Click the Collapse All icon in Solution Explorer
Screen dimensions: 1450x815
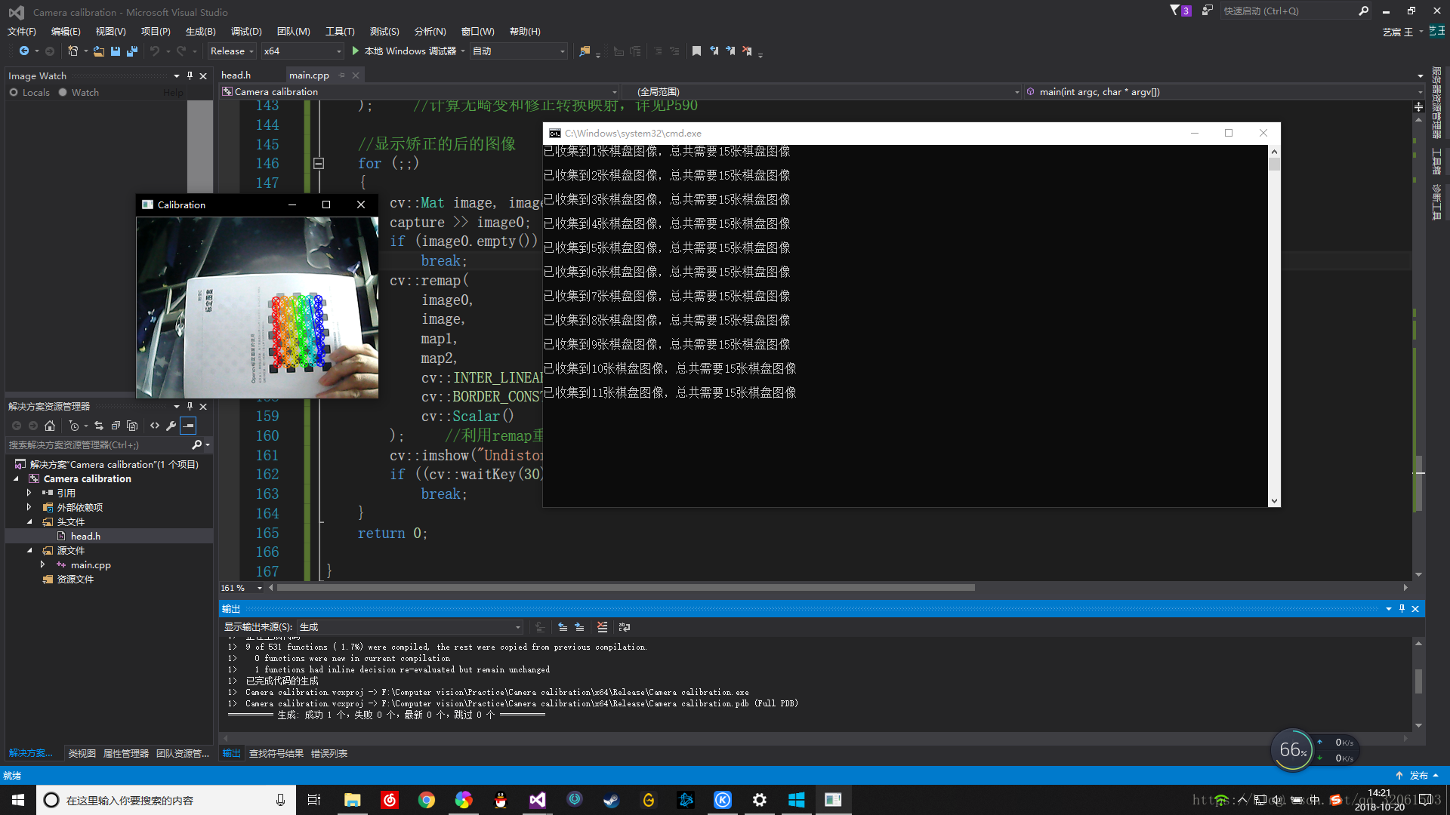pyautogui.click(x=116, y=426)
